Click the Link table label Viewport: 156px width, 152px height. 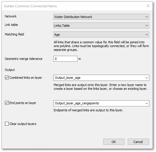(x=11, y=25)
